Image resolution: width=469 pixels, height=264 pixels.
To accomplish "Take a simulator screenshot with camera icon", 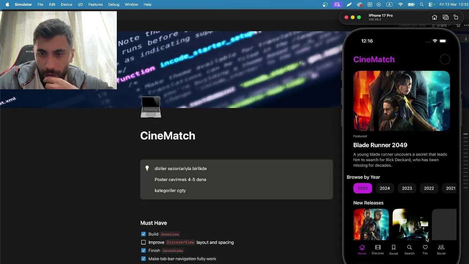I will click(446, 17).
